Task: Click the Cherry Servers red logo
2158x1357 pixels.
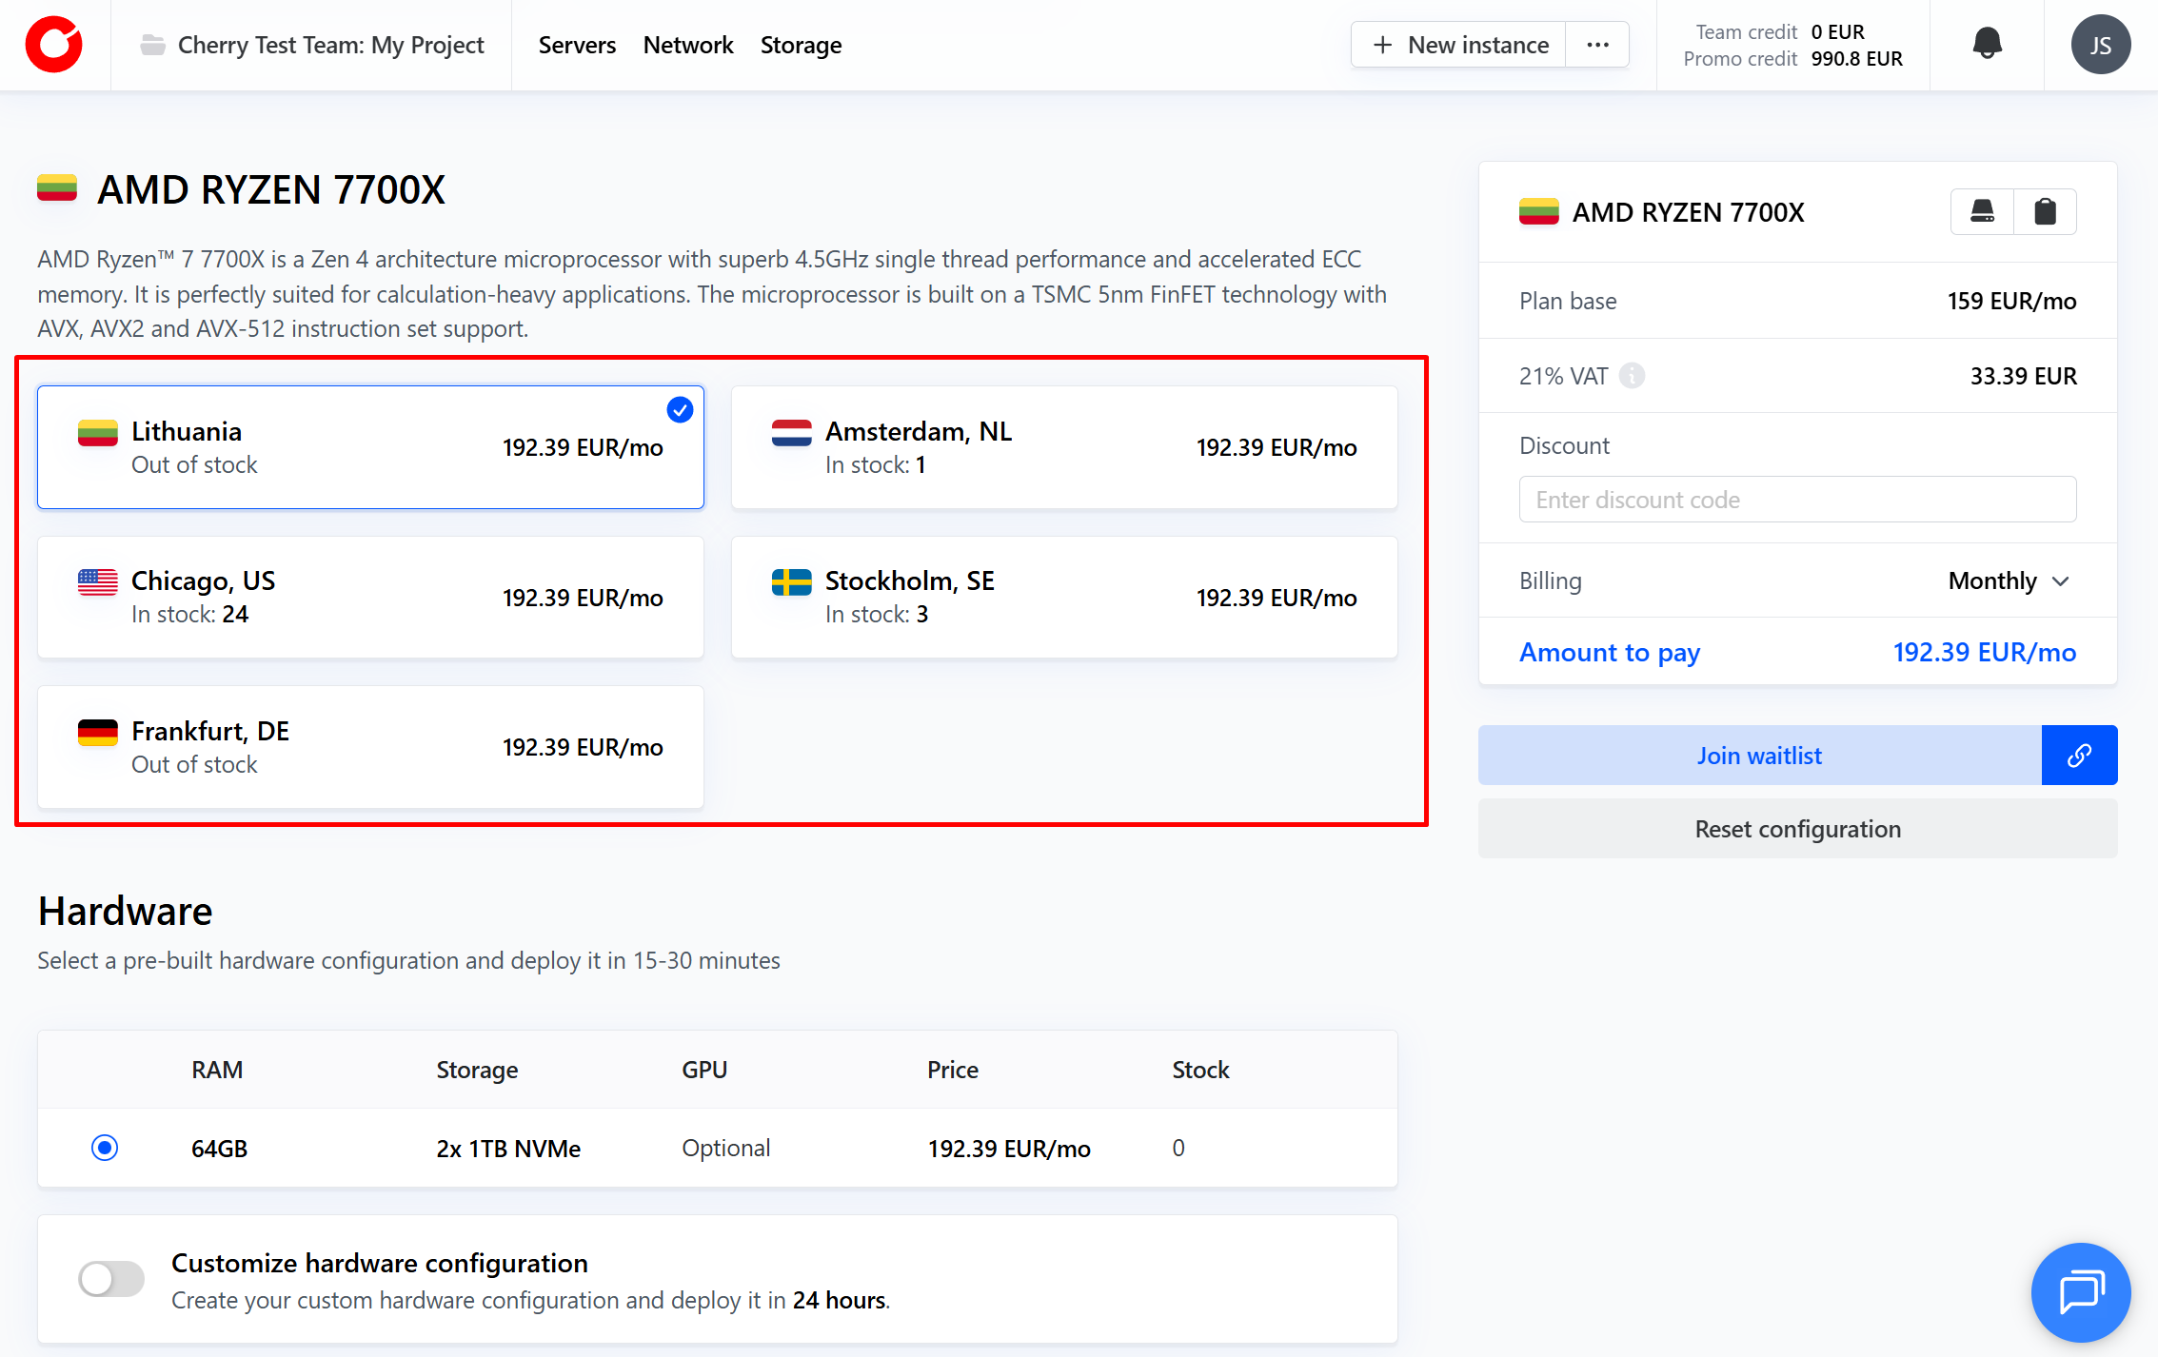Action: pos(54,45)
